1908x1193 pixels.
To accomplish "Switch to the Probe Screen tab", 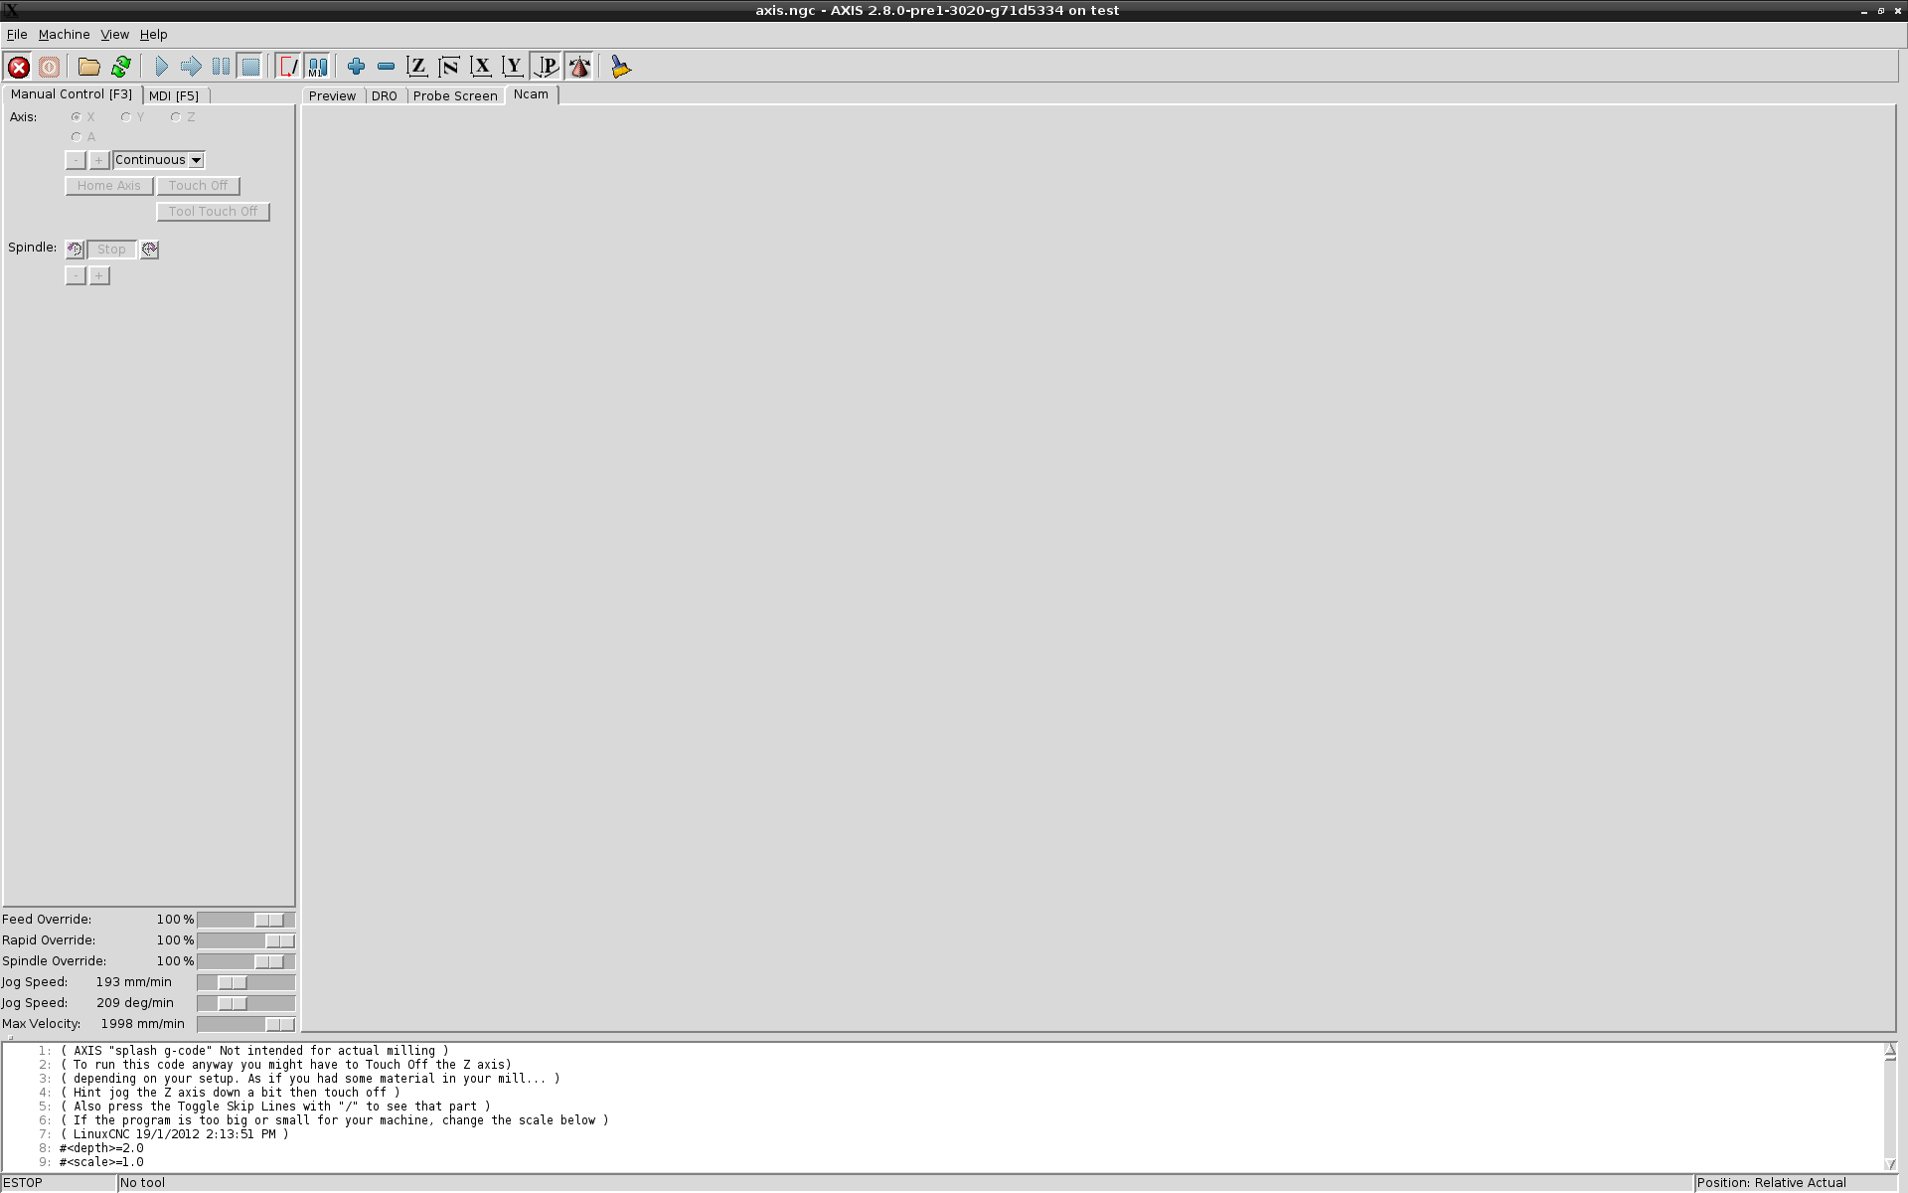I will click(x=454, y=95).
